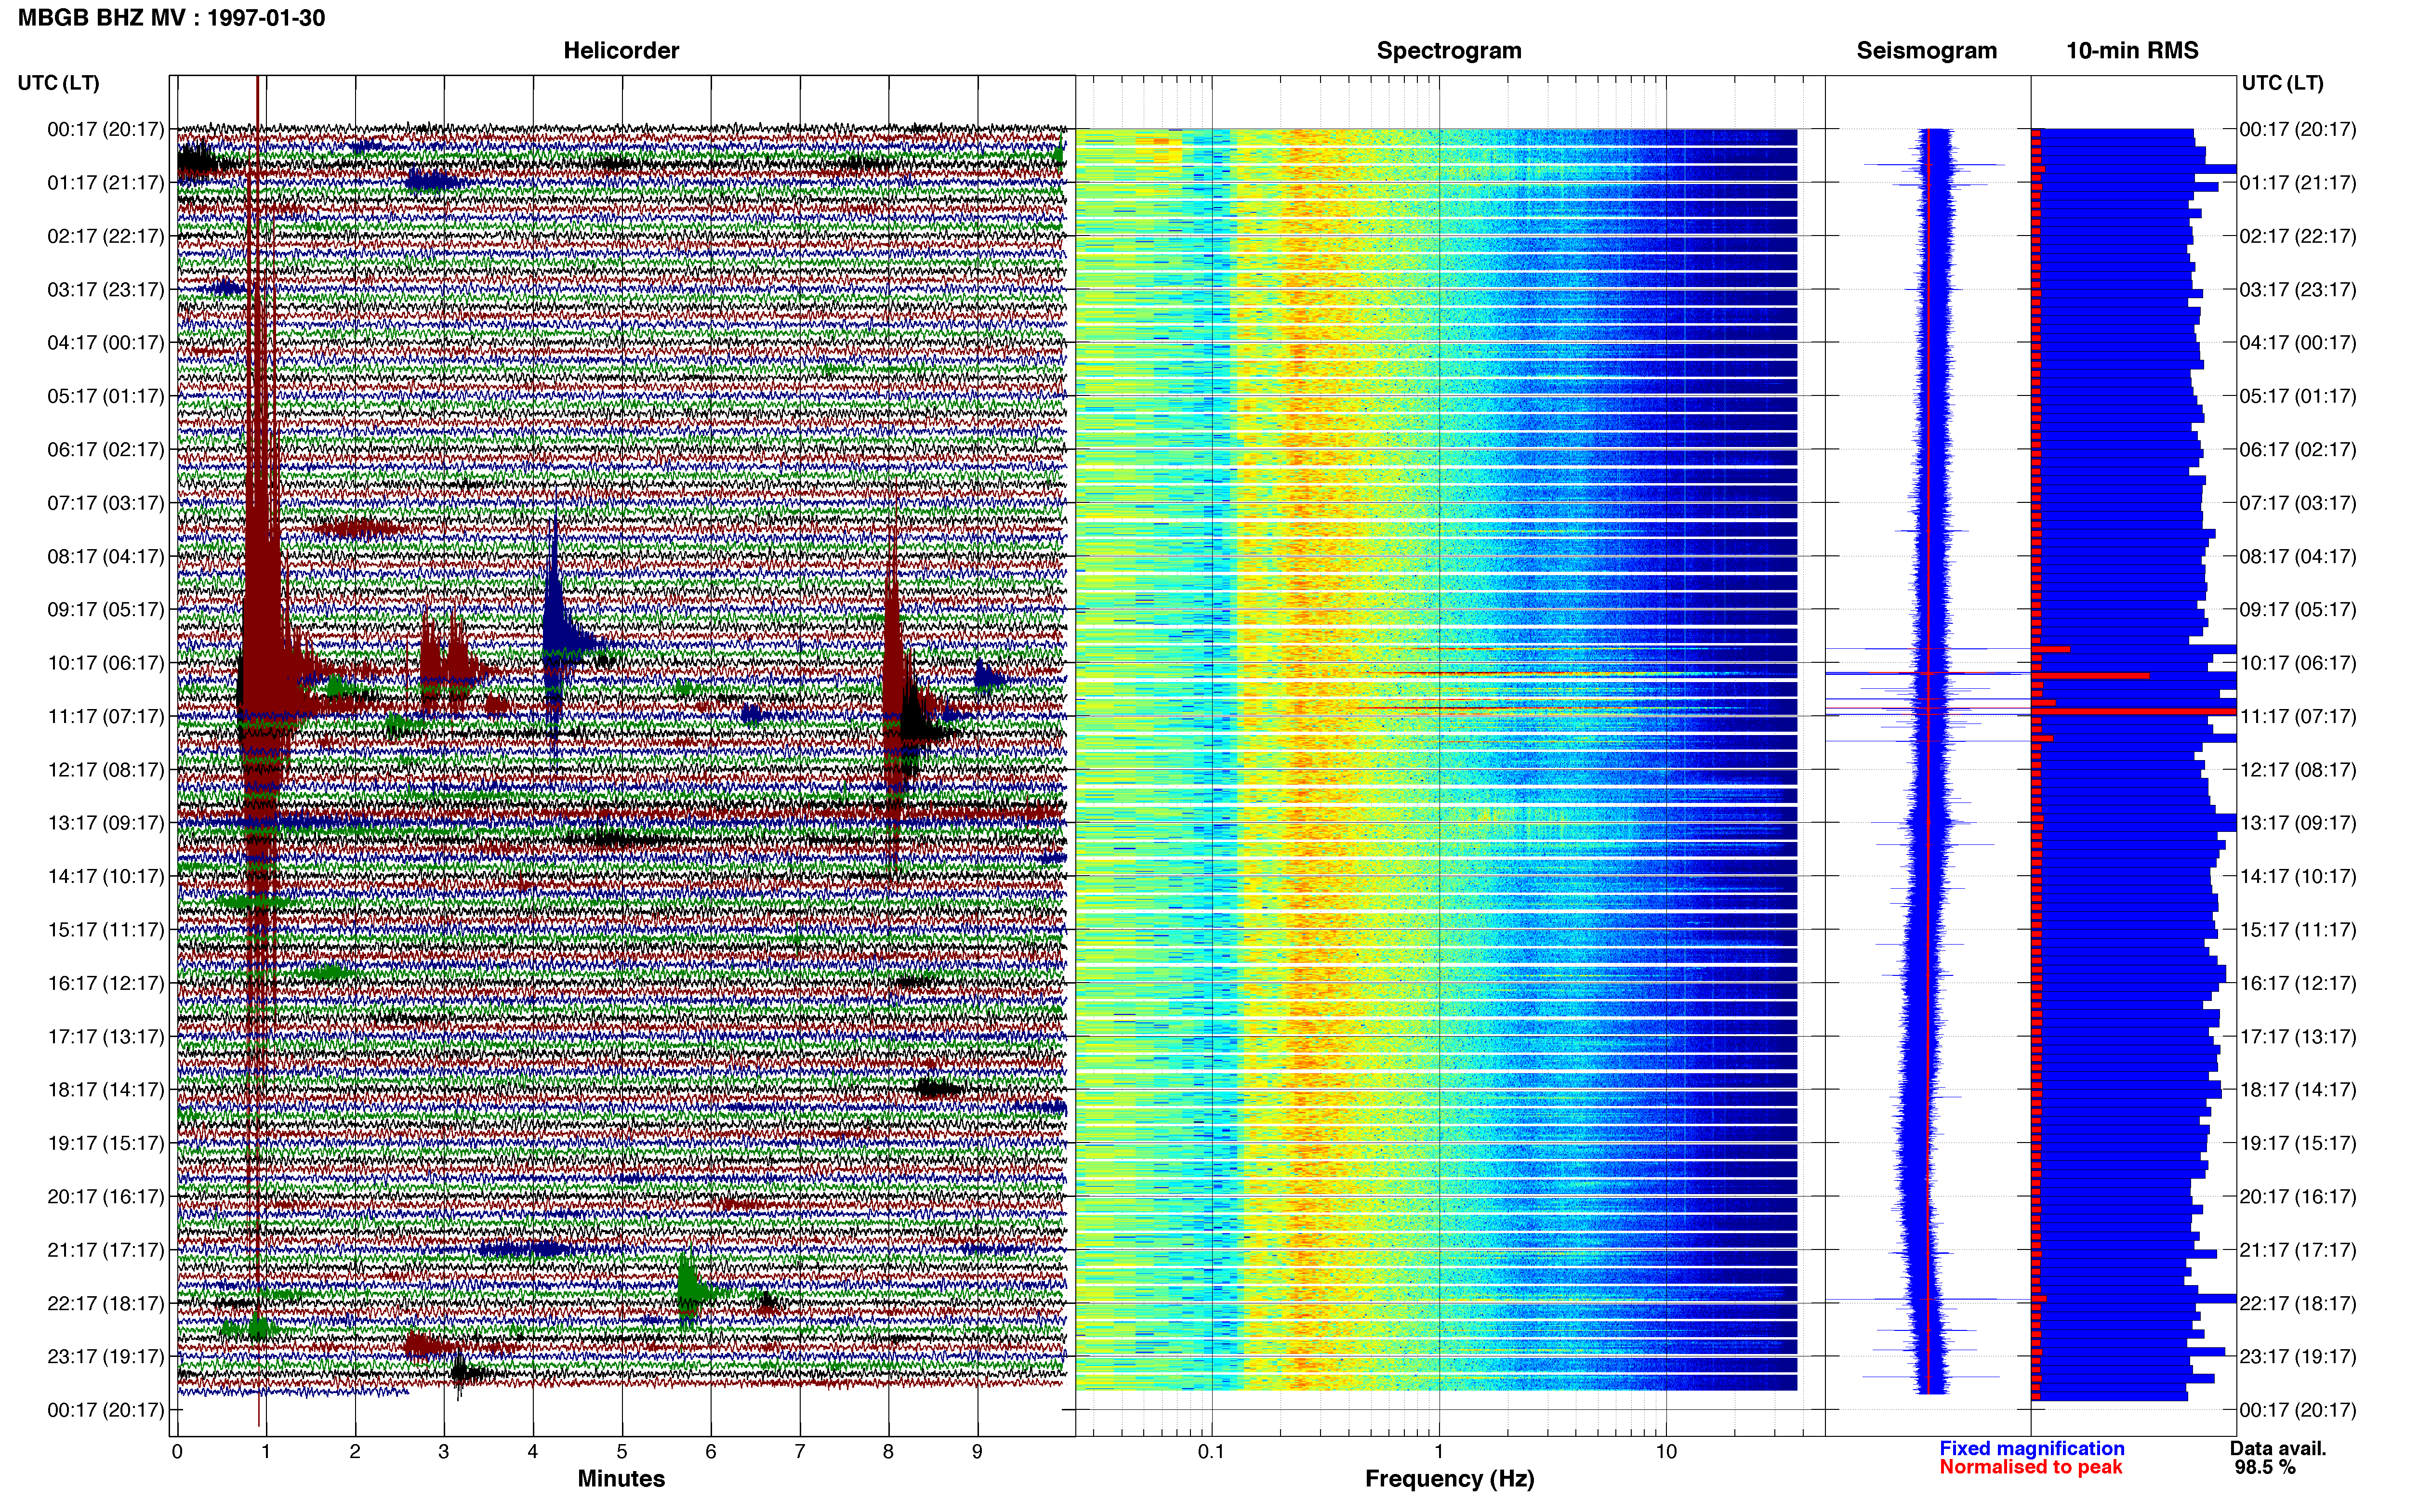The height and width of the screenshot is (1512, 2418).
Task: Click the '1' frequency tick label
Action: 1439,1451
